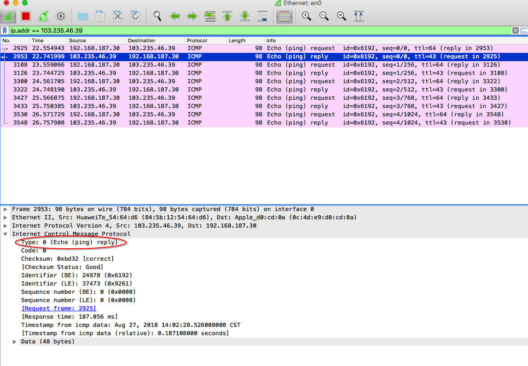Sort by the Destination column header
The height and width of the screenshot is (366, 528).
click(x=155, y=40)
